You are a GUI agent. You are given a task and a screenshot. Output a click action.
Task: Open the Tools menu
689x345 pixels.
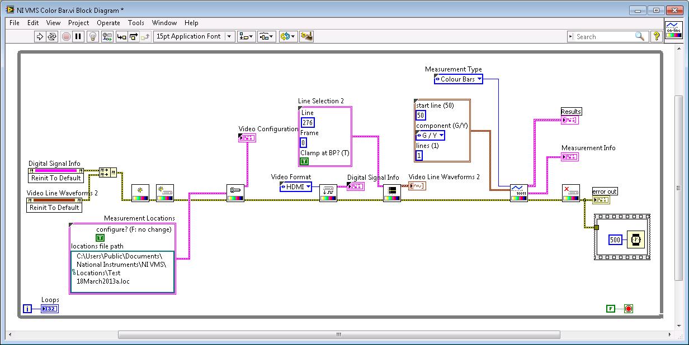(x=136, y=23)
